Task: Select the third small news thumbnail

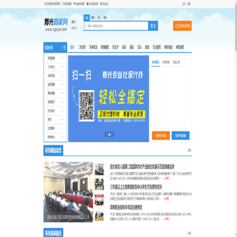Action: coord(99,199)
